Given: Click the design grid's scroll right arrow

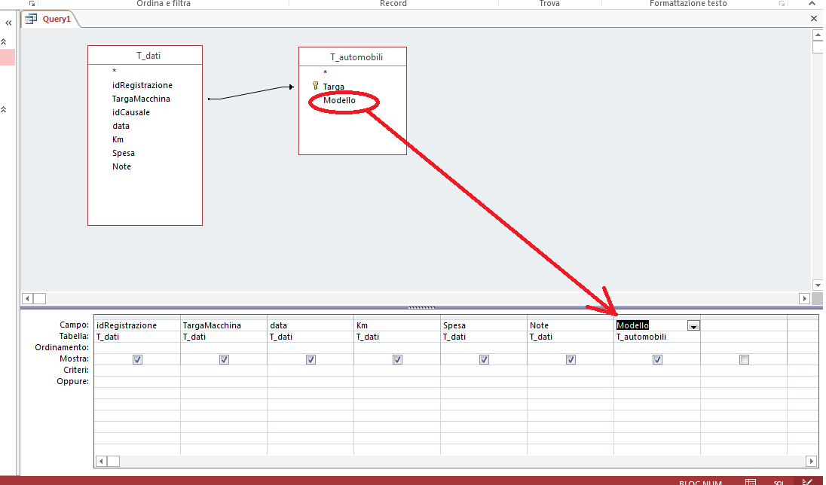Looking at the screenshot, I should tap(811, 462).
